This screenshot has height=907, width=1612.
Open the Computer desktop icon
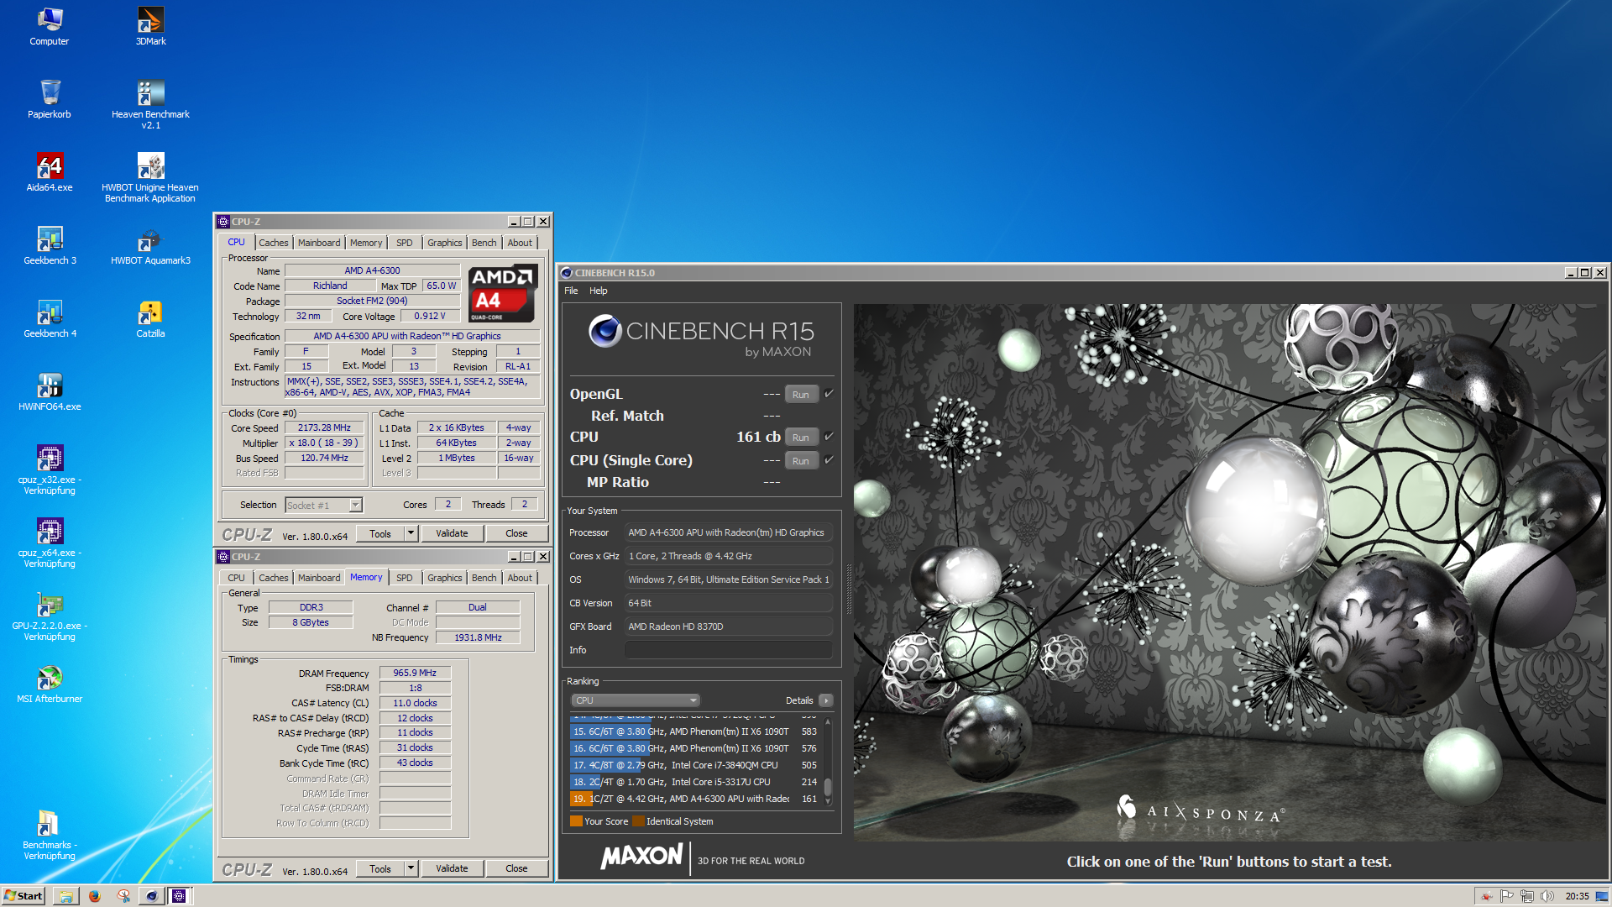[50, 26]
